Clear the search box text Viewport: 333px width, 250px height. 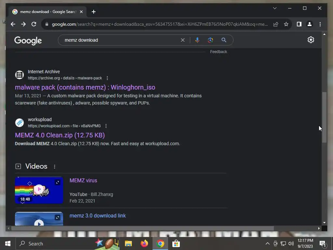tap(183, 40)
